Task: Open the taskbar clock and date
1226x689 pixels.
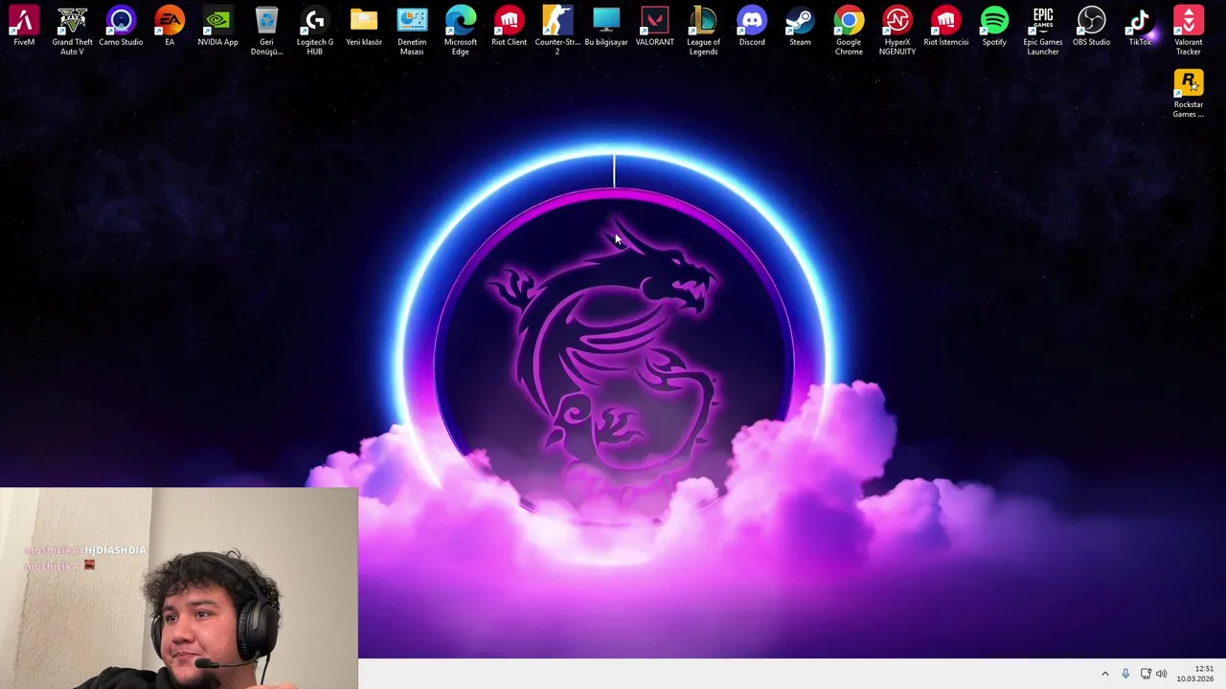Action: click(1195, 674)
